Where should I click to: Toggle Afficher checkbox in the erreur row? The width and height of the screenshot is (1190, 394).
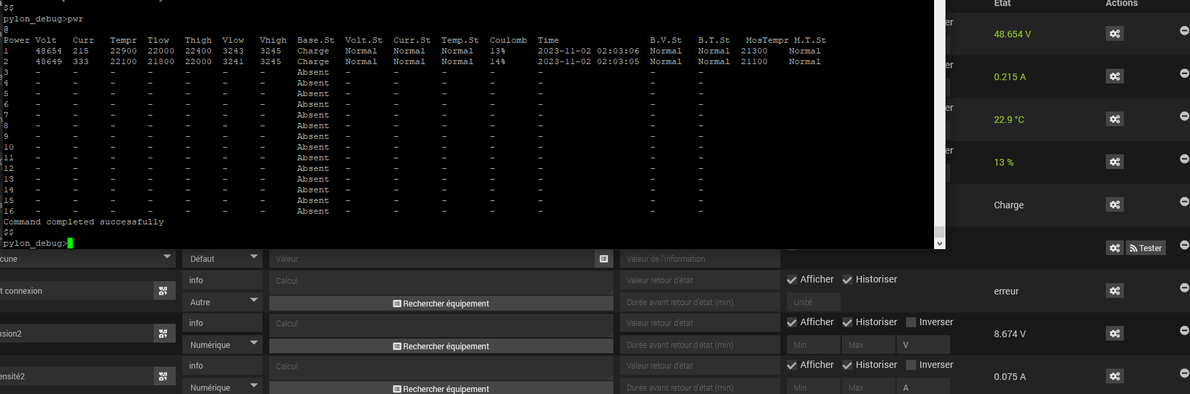792,280
